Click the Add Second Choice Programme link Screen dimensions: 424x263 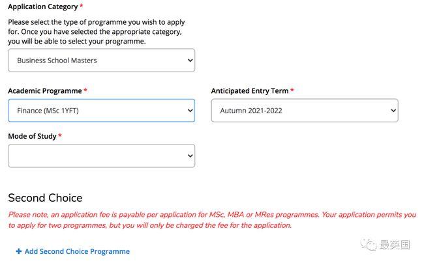[77, 251]
